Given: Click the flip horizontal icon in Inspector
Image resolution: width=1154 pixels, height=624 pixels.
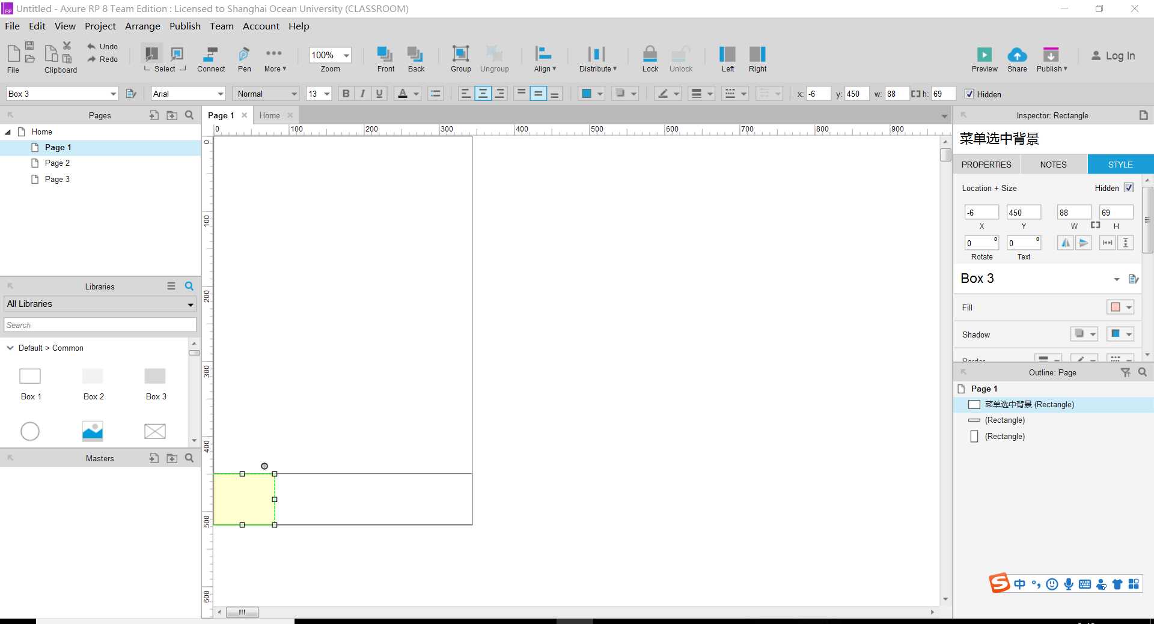Looking at the screenshot, I should coord(1066,243).
